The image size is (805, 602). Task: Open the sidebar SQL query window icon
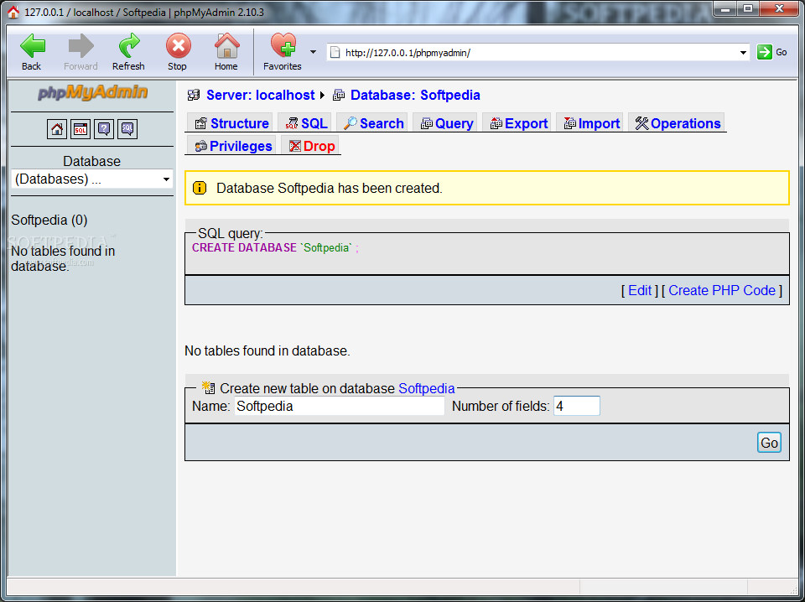80,129
